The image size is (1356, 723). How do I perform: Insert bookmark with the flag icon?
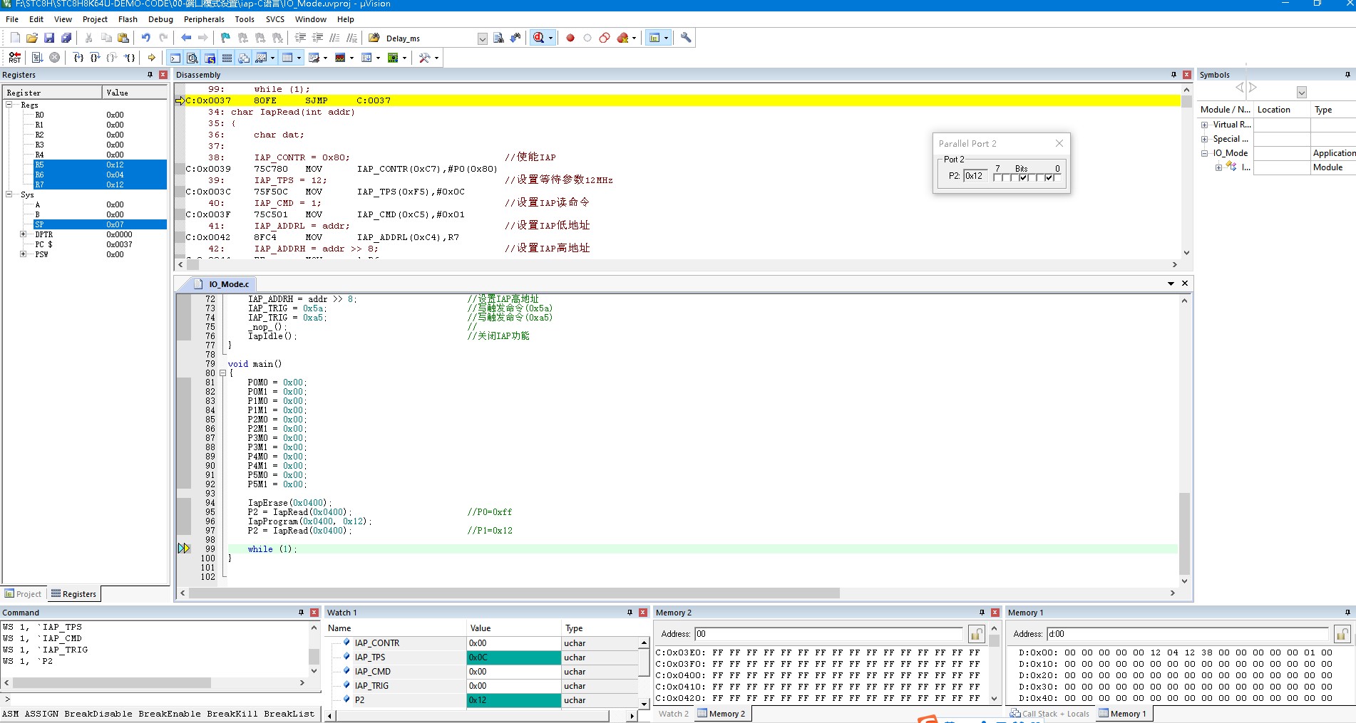coord(225,38)
